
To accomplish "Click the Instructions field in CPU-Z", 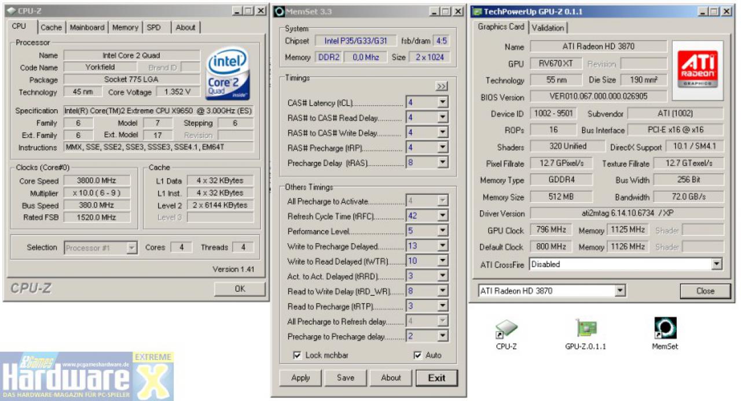I will coord(159,147).
